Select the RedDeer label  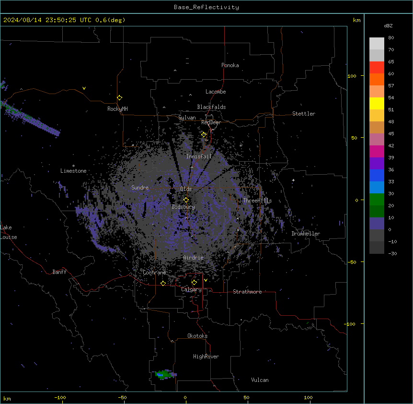(211, 122)
